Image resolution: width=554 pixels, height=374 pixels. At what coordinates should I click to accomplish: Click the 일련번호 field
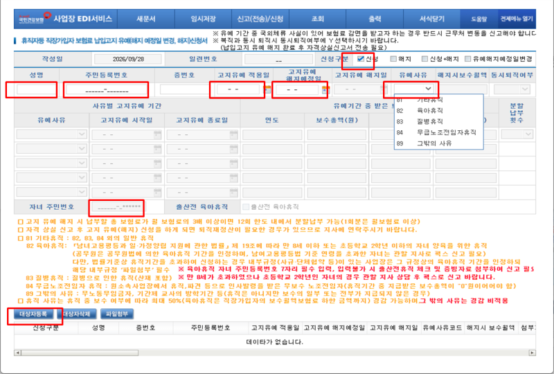278,59
